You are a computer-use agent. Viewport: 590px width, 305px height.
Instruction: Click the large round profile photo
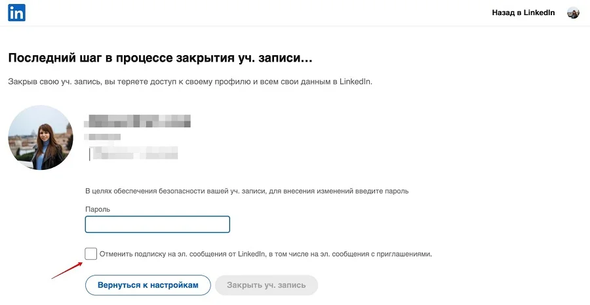[x=41, y=138]
